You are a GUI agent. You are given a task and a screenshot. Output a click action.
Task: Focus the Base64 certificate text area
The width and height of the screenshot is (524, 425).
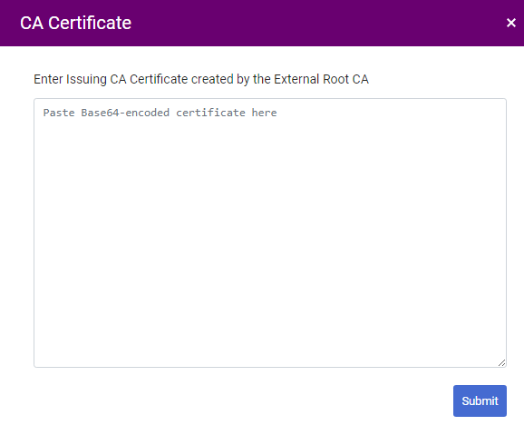click(270, 232)
